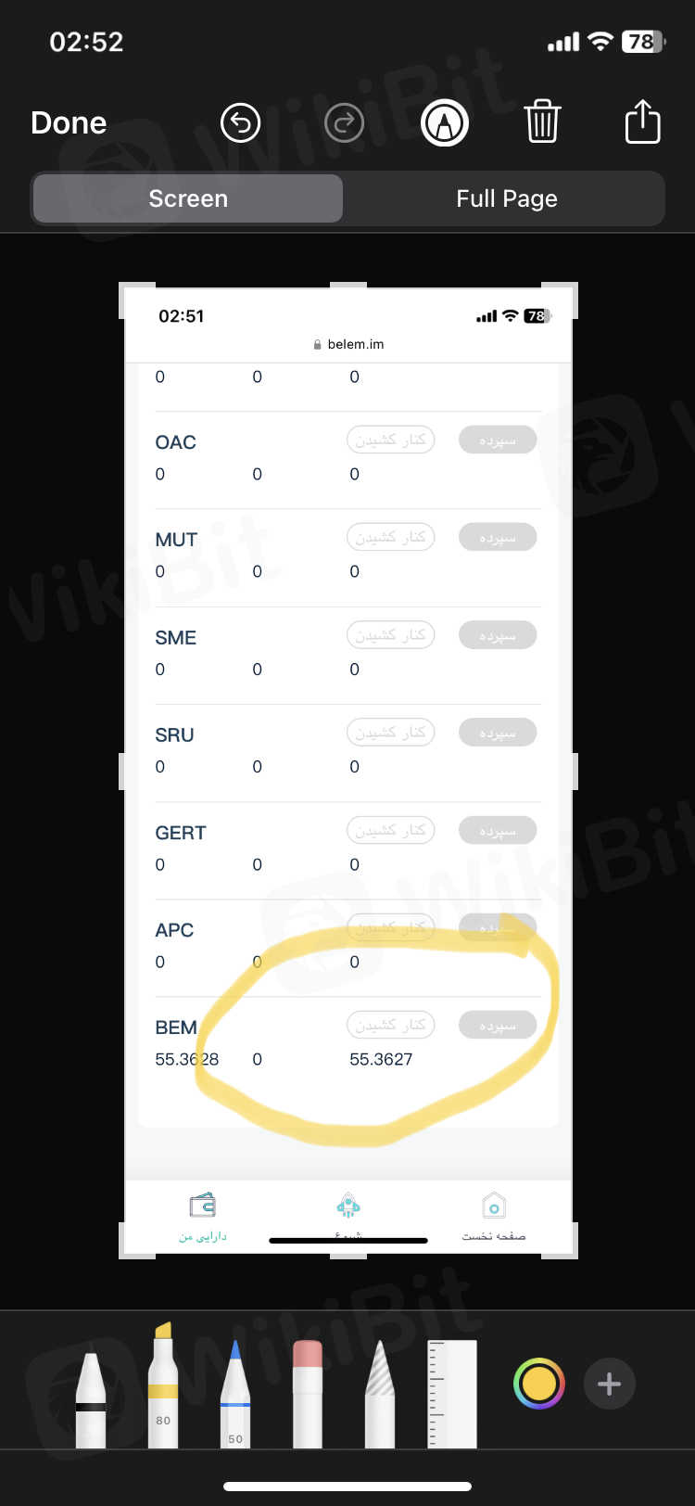Tap the deposit button in BEM row
This screenshot has height=1506, width=695.
tap(498, 1026)
